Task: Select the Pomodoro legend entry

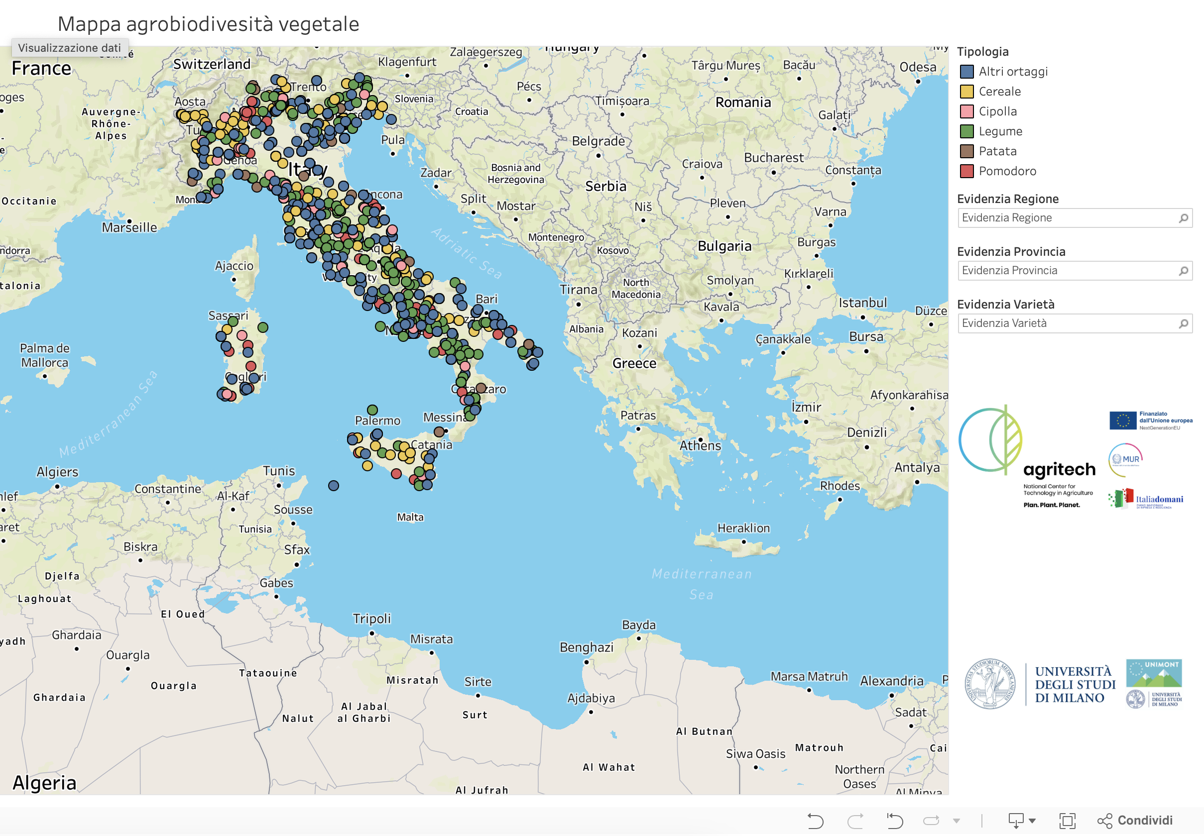Action: click(x=996, y=171)
